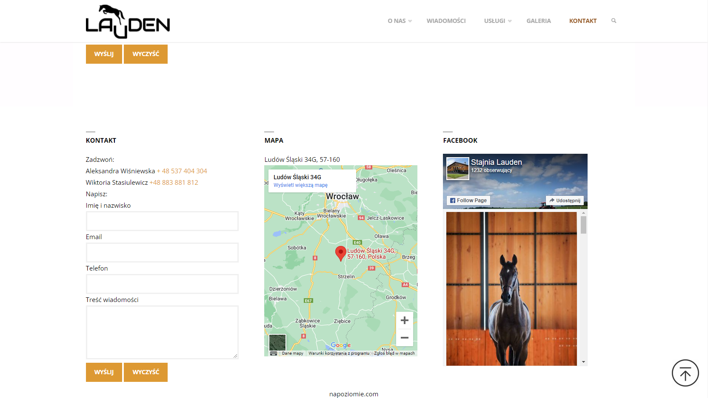708x398 pixels.
Task: Click Stajnia Lauden profile picture
Action: (457, 168)
